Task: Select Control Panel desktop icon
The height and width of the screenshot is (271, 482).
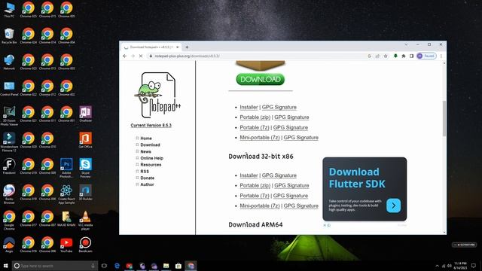Action: point(9,89)
